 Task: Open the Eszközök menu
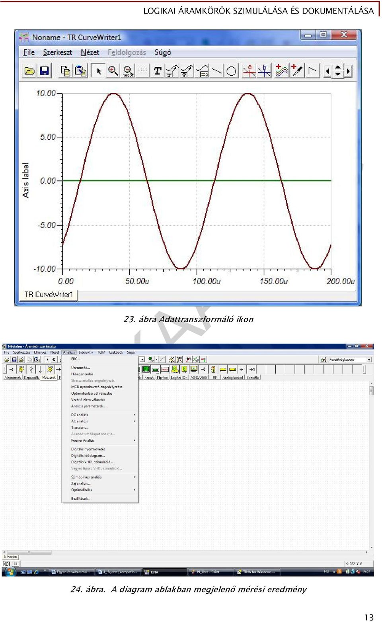[116, 352]
